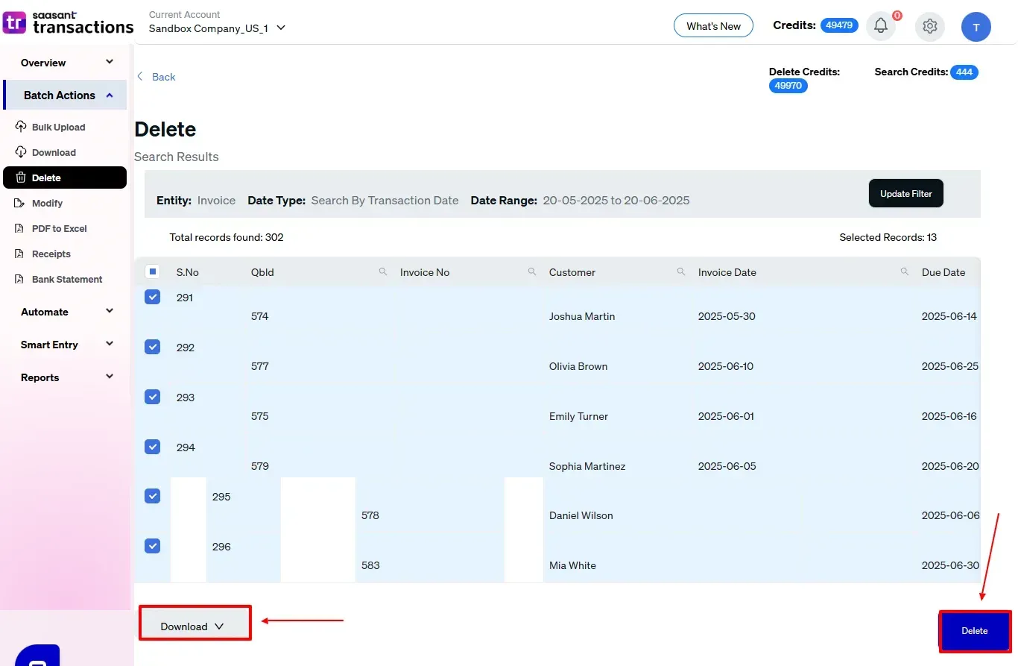The image size is (1018, 666).
Task: Click the S.No column header
Action: [188, 272]
